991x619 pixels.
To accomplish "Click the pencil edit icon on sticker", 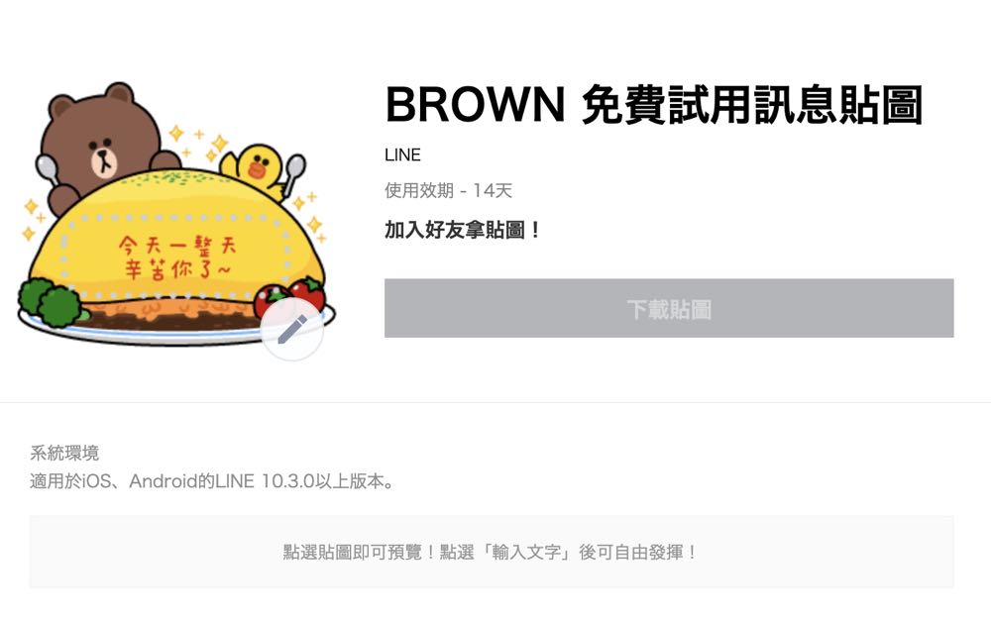I will [x=292, y=329].
